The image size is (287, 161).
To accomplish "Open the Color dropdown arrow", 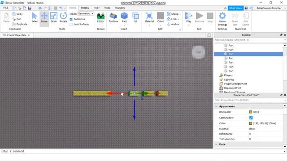I will [161, 25].
